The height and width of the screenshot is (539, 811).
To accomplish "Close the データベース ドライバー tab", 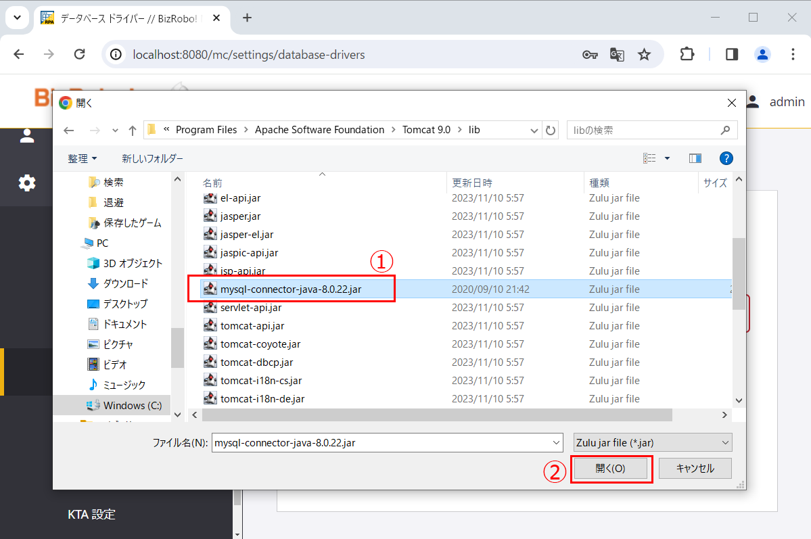I will (x=216, y=18).
